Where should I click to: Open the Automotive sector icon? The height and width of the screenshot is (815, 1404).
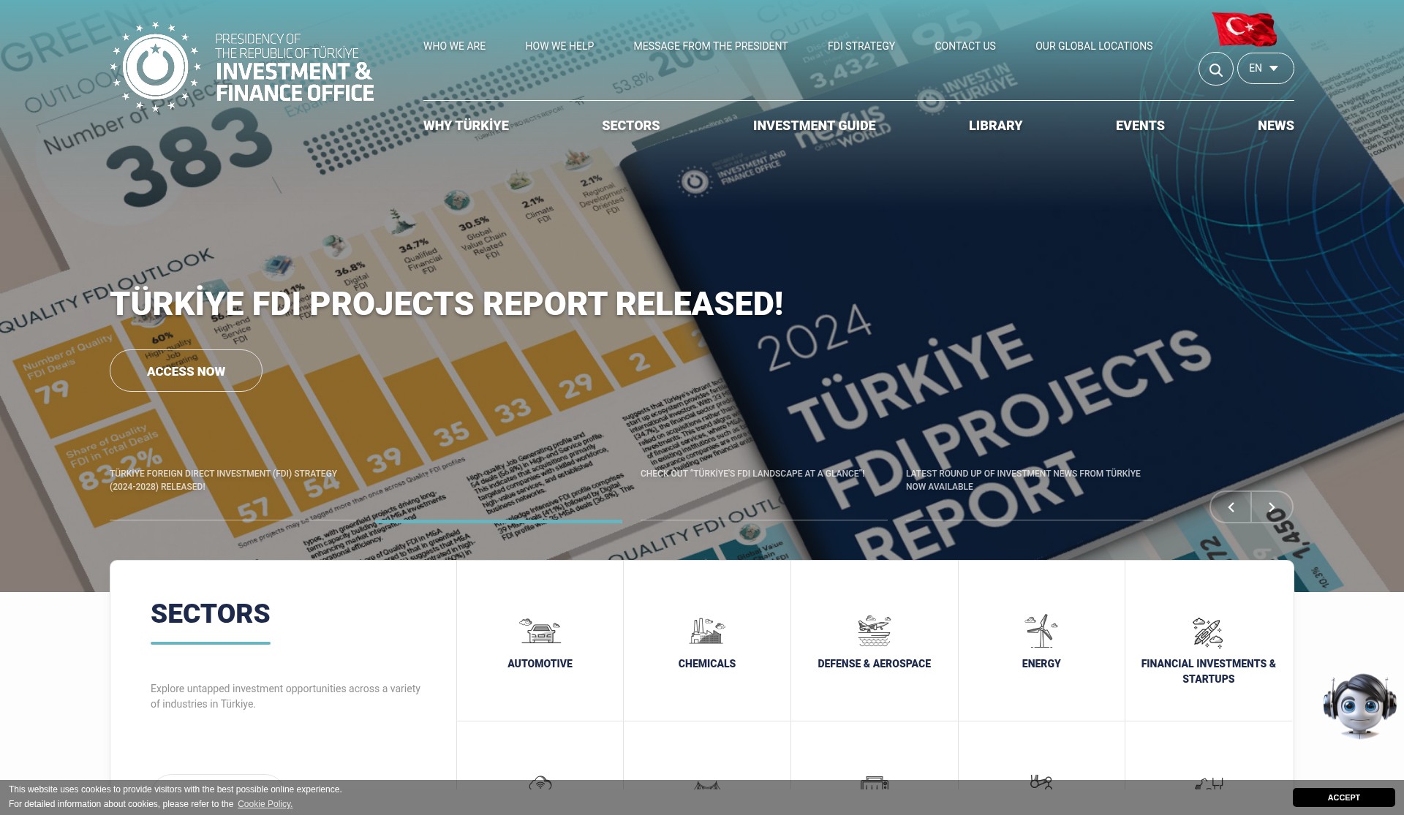[540, 631]
